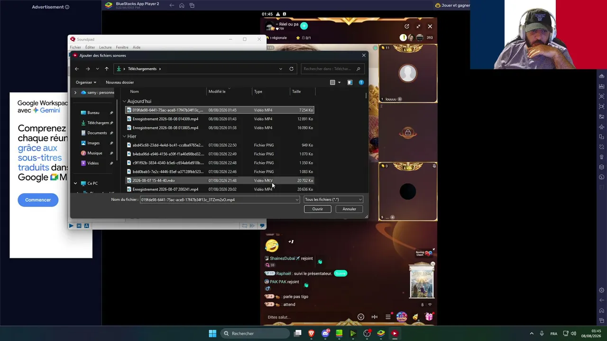Open the Windows Start menu
607x341 pixels.
point(212,333)
